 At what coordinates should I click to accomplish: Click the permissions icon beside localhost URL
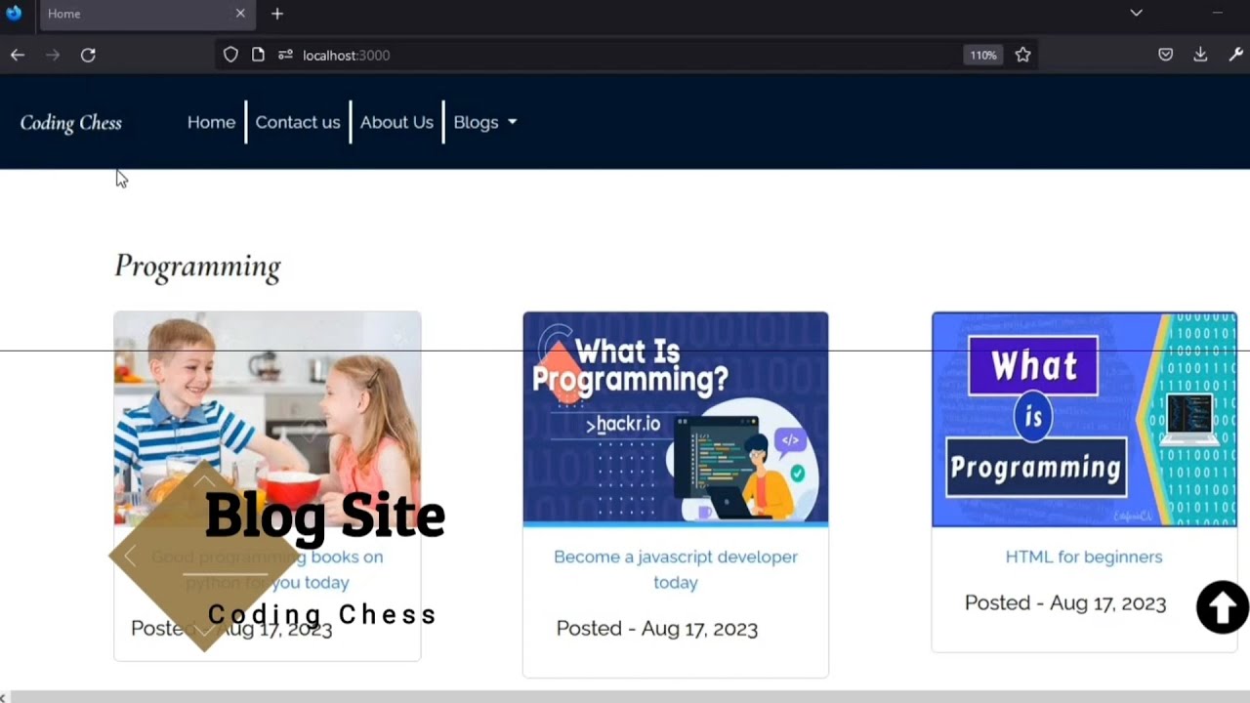(285, 55)
